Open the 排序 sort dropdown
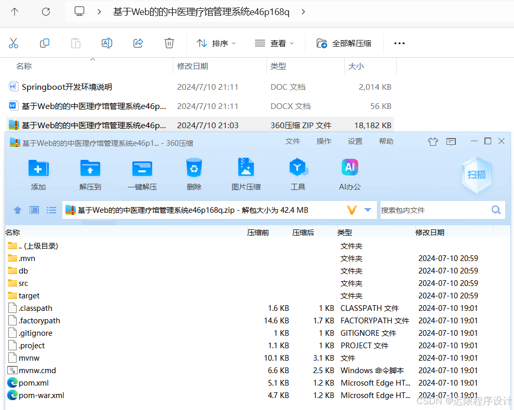This screenshot has height=410, width=514. coord(217,43)
